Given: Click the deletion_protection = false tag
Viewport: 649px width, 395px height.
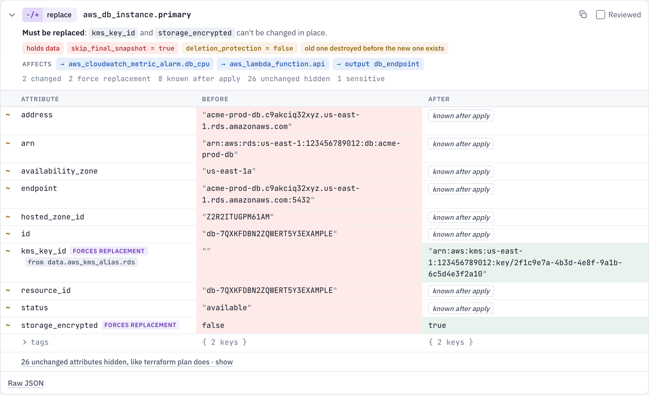Looking at the screenshot, I should (x=240, y=48).
